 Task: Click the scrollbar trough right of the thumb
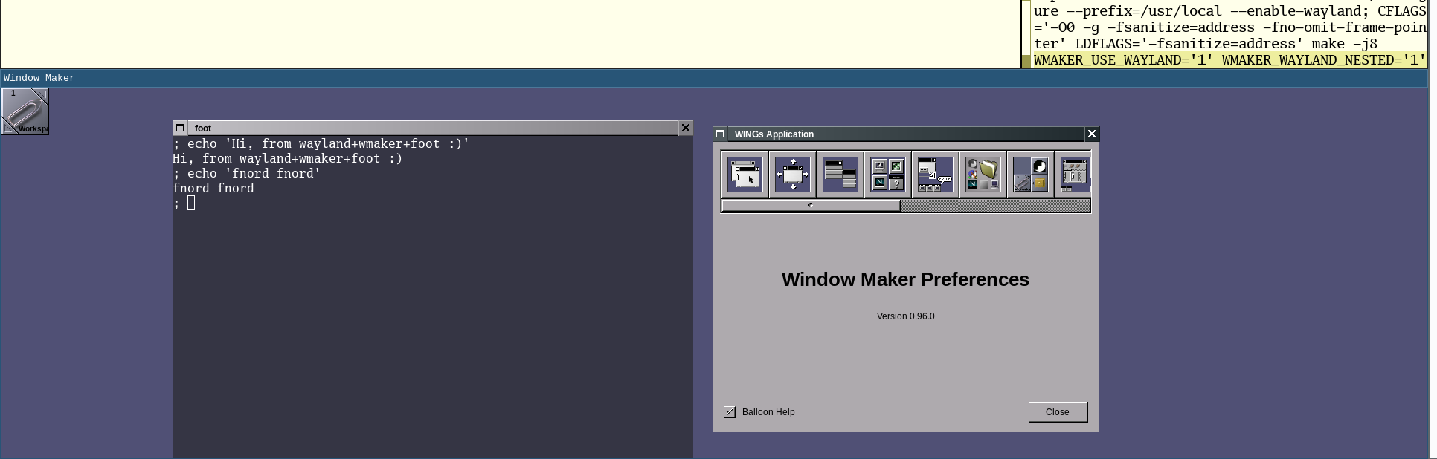[995, 206]
